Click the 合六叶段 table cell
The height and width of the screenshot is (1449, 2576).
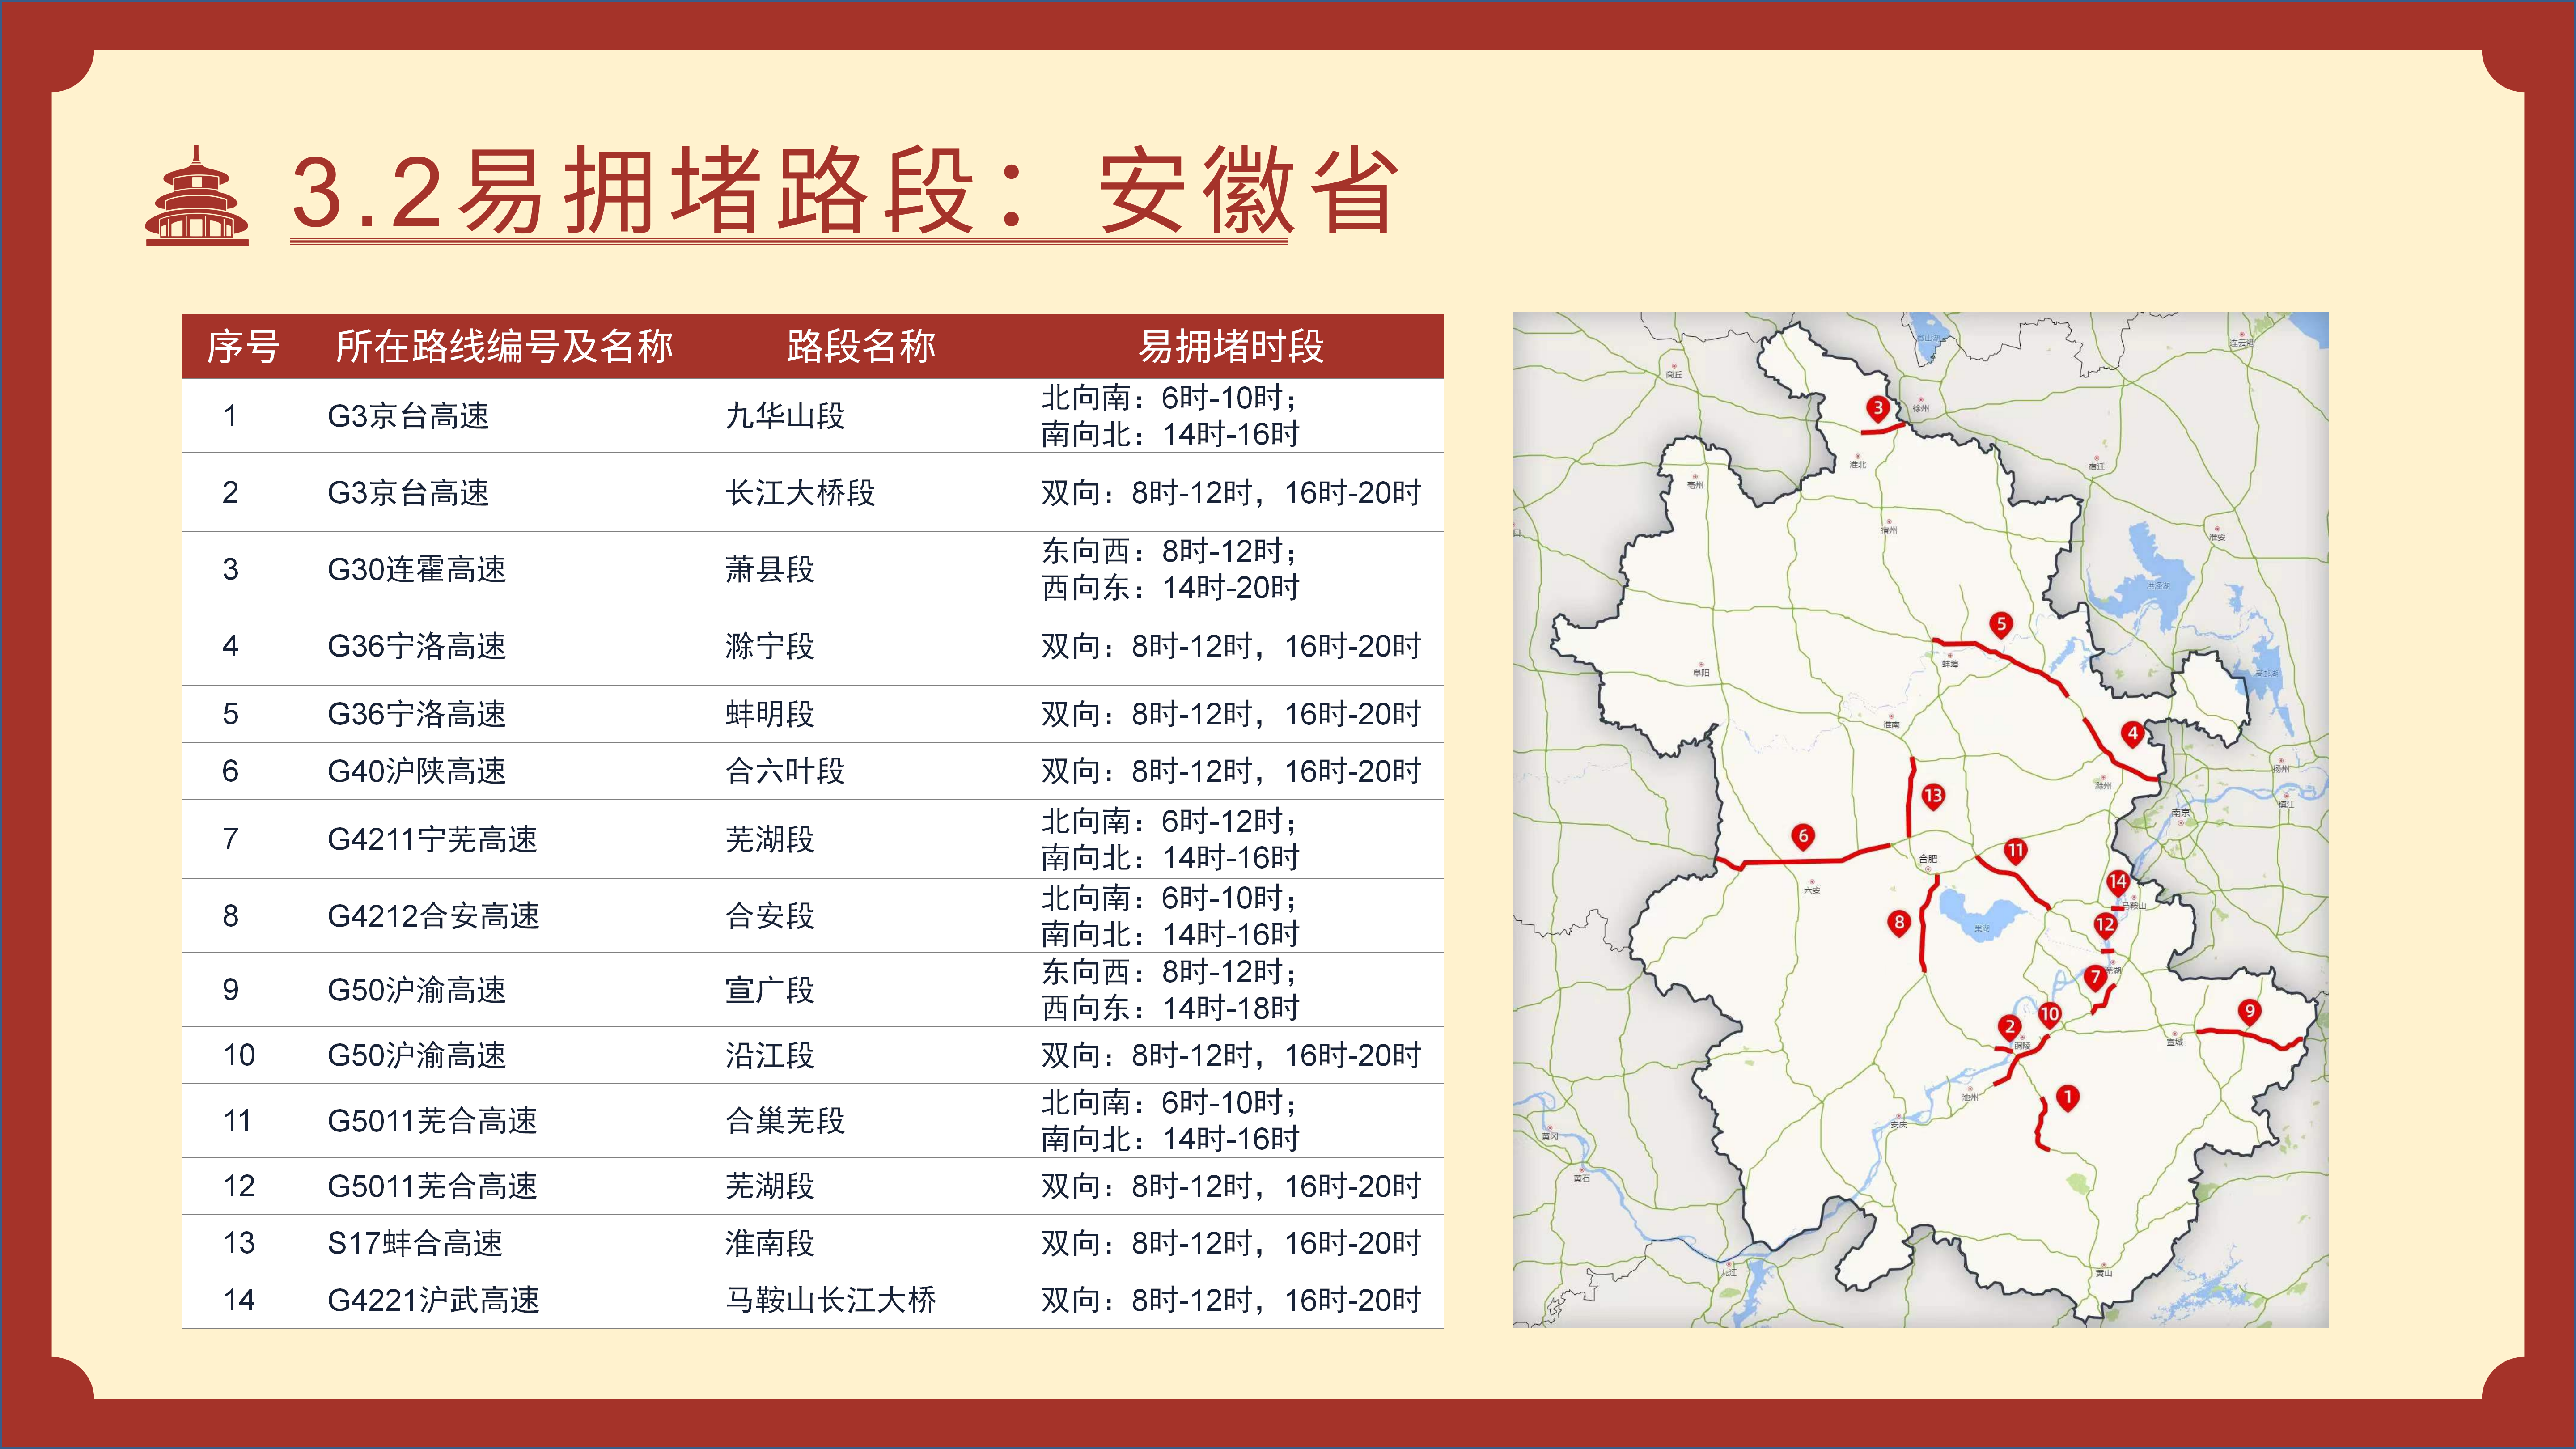coord(784,771)
